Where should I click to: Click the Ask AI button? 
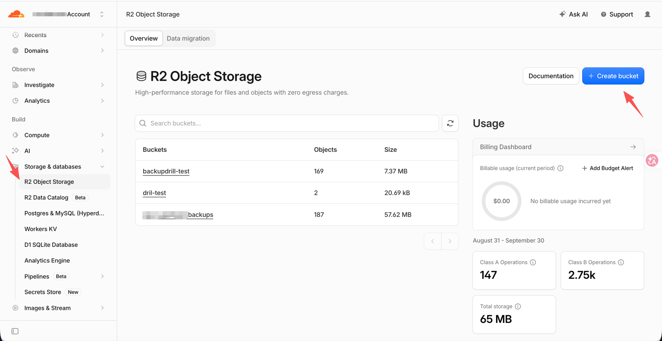point(573,14)
